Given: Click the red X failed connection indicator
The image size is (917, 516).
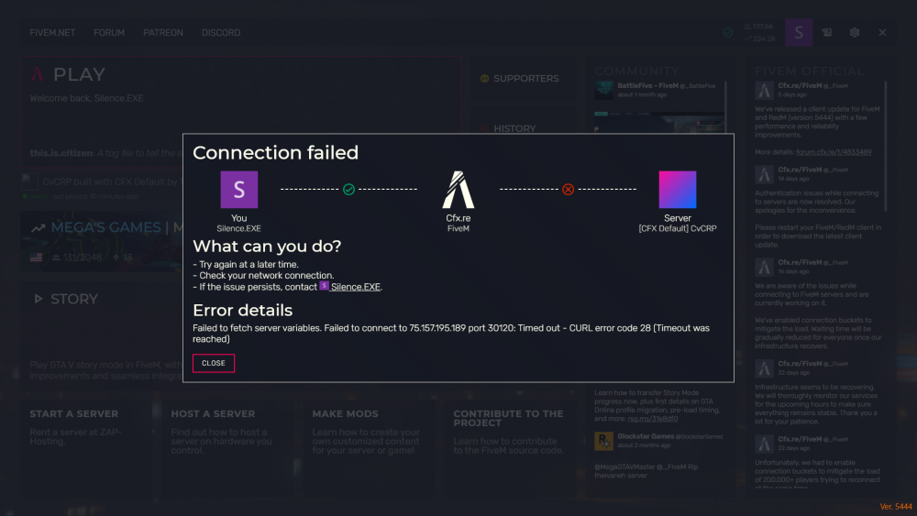Looking at the screenshot, I should coord(568,190).
